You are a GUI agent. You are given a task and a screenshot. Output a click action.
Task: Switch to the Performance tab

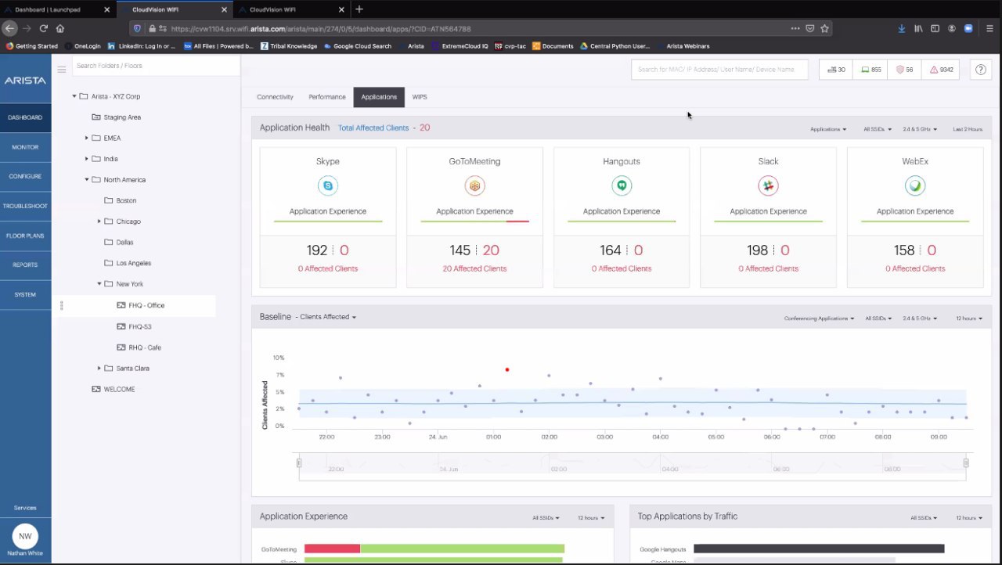point(327,97)
